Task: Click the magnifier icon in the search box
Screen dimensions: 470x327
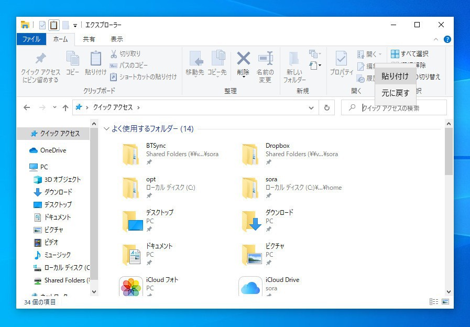Action: pos(352,107)
